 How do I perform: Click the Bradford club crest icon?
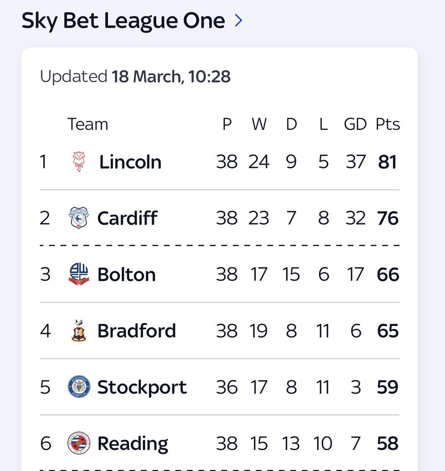79,330
